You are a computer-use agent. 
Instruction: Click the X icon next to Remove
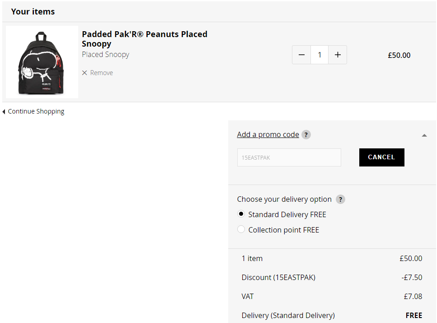[x=85, y=73]
